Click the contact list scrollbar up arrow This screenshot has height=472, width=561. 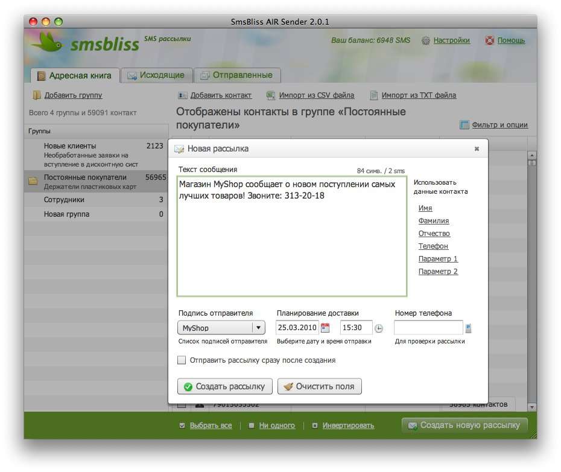click(532, 156)
